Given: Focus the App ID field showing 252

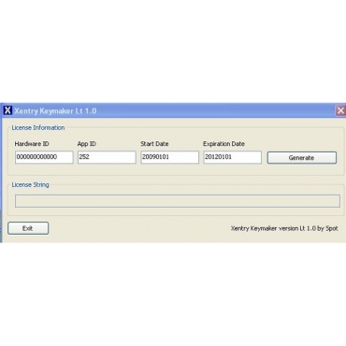Looking at the screenshot, I should click(x=107, y=157).
